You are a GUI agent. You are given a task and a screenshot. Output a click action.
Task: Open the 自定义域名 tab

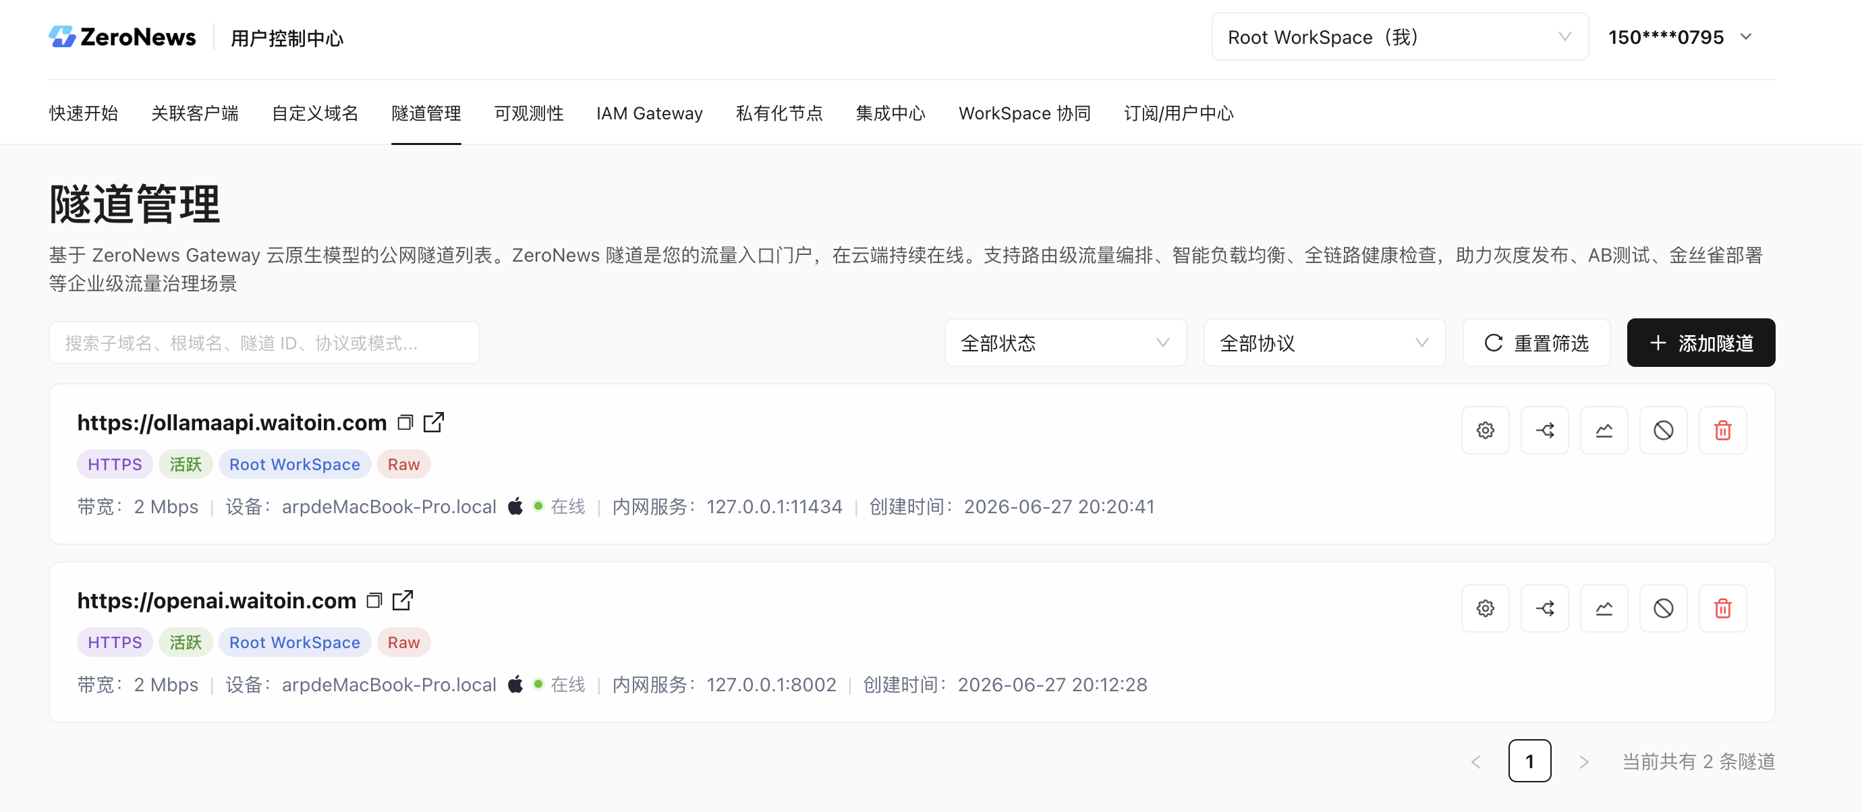click(314, 113)
